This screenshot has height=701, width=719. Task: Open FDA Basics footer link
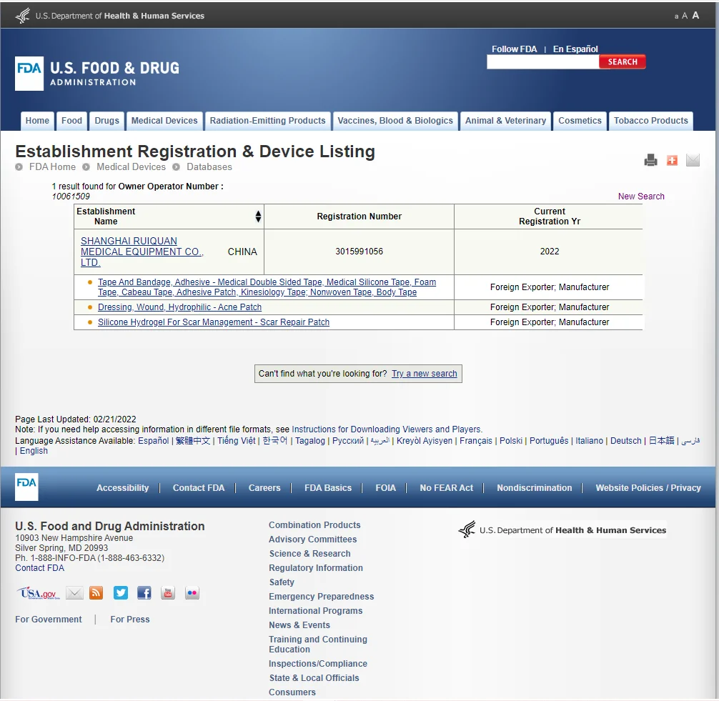click(x=328, y=488)
